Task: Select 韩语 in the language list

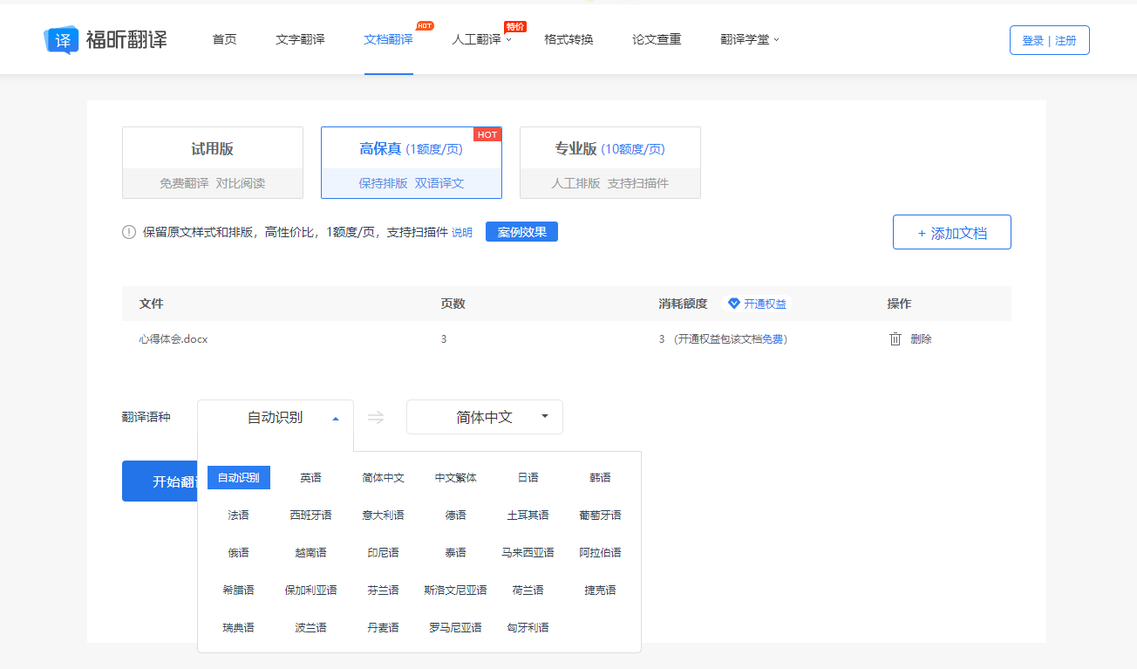Action: (601, 478)
